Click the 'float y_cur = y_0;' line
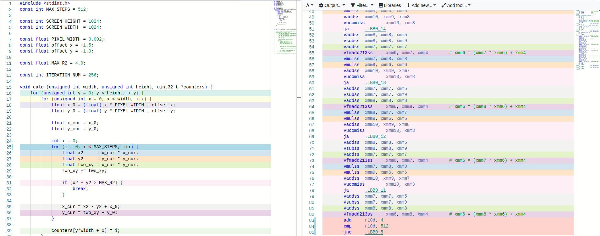Screen dimensions: 600x236 pyautogui.click(x=75, y=129)
